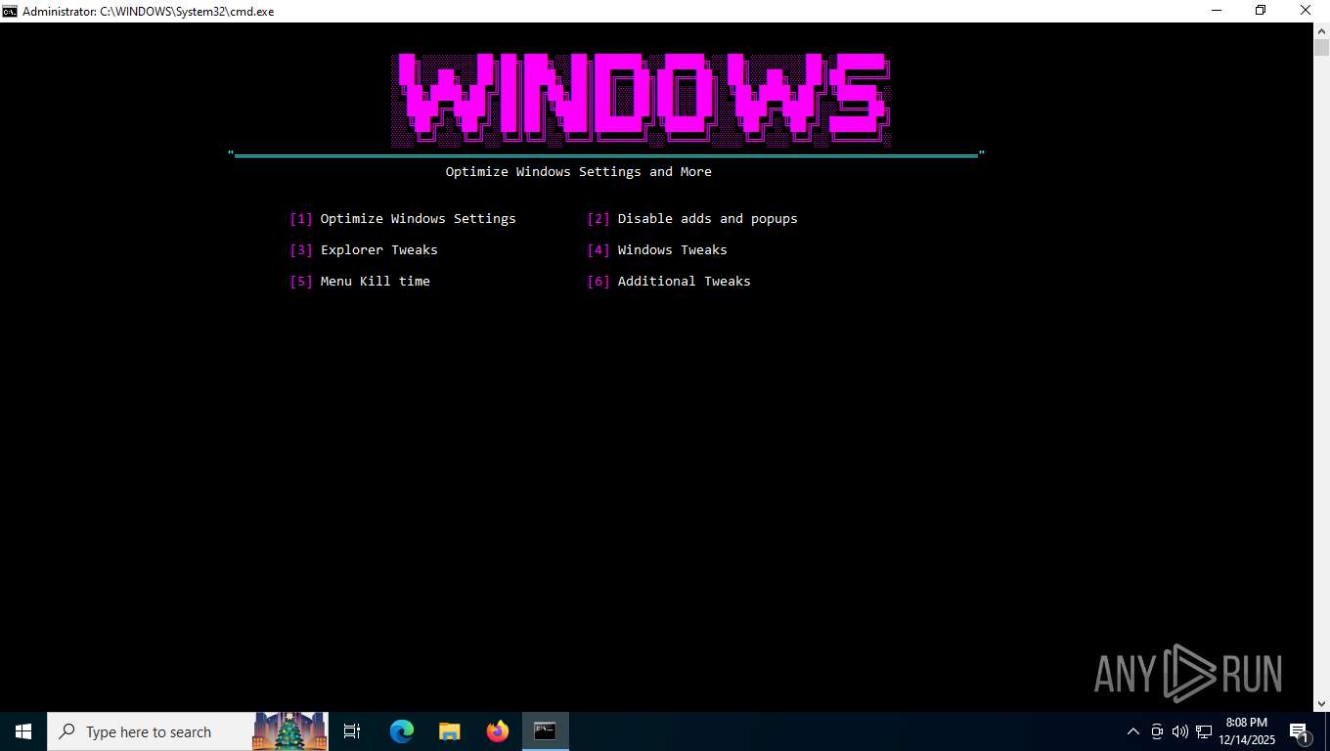Open the Windows Start menu
Image resolution: width=1330 pixels, height=751 pixels.
(23, 731)
